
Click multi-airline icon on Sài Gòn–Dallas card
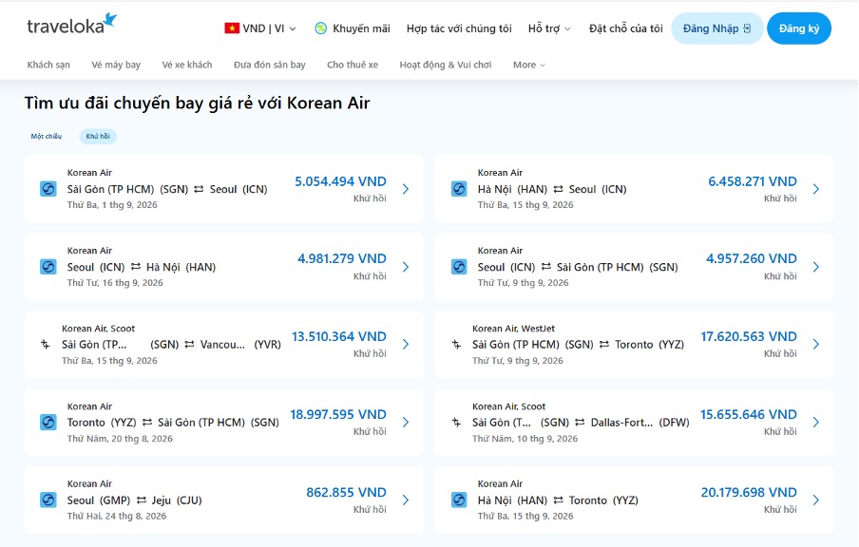(x=456, y=423)
